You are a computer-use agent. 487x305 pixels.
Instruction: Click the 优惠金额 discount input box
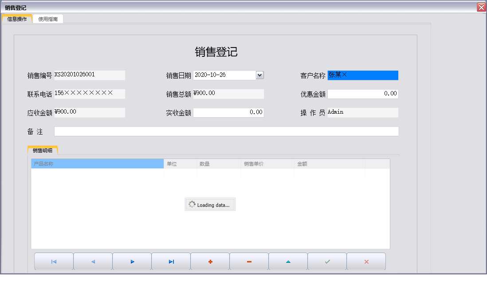coord(363,94)
